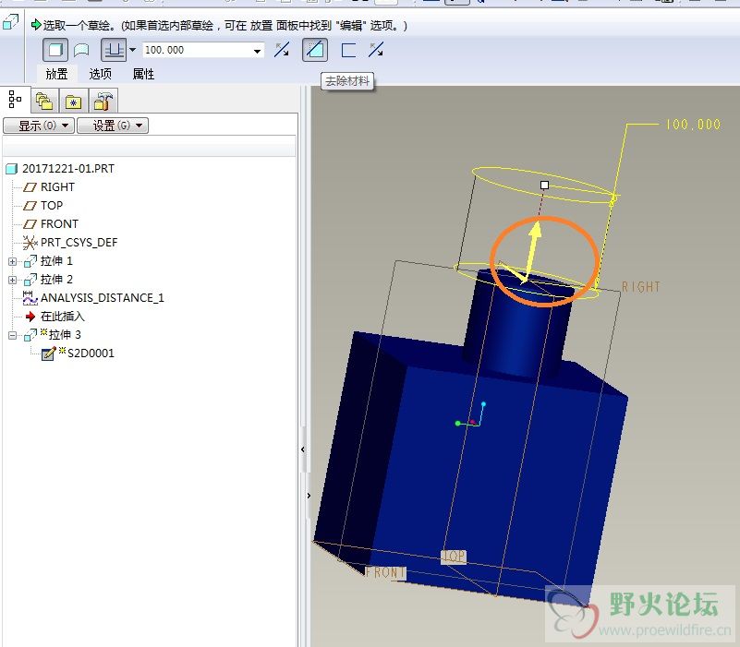Switch to the layer tree navigator tab
740x647 pixels.
(x=44, y=102)
